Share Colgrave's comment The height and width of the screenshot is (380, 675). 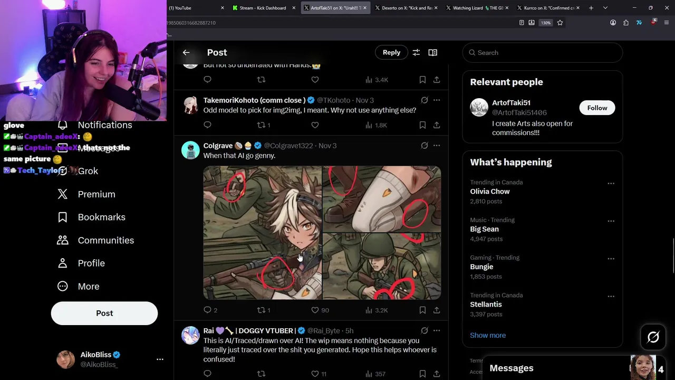pyautogui.click(x=437, y=310)
